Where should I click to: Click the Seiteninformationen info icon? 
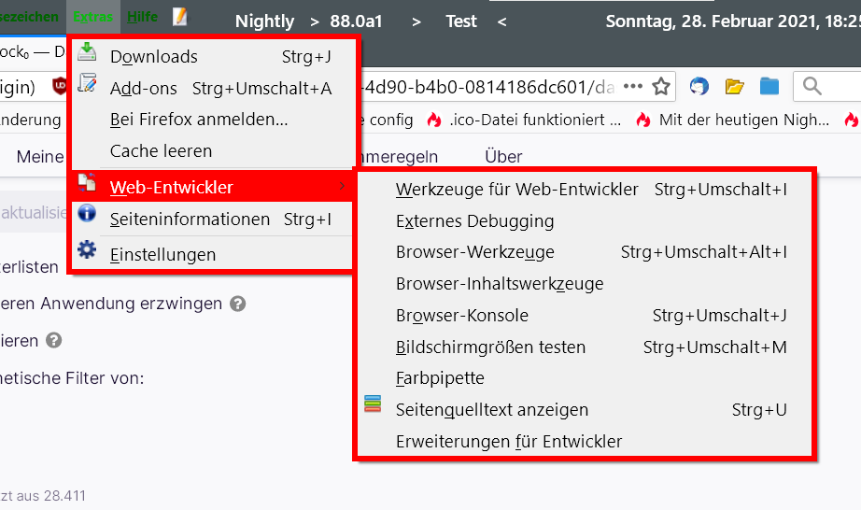click(x=87, y=214)
